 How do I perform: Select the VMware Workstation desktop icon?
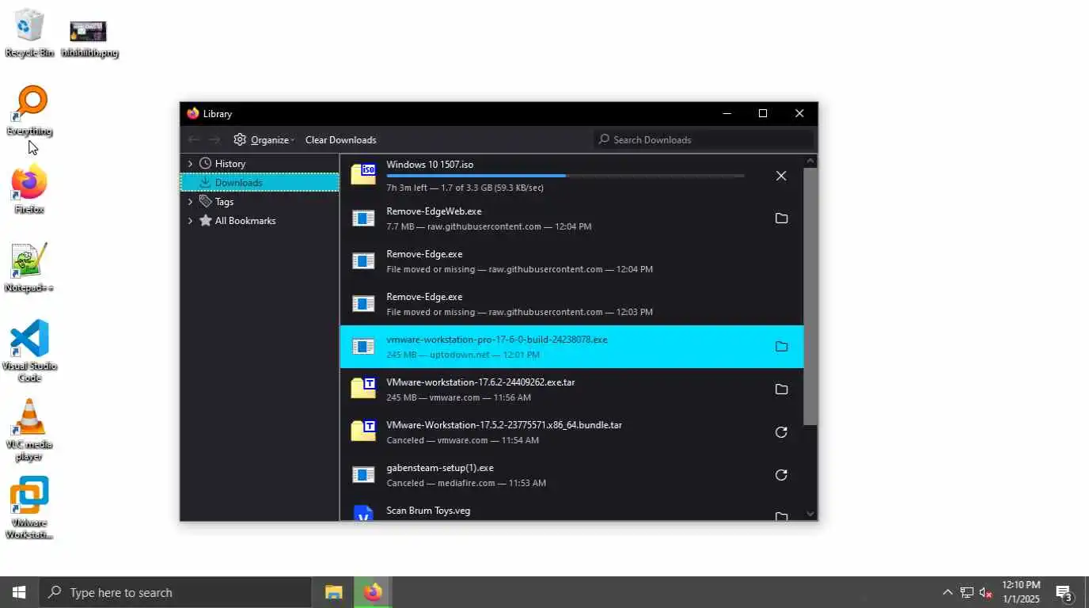pos(29,508)
